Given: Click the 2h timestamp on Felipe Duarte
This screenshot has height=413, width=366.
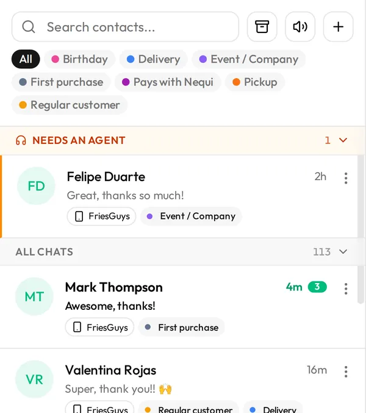Looking at the screenshot, I should tap(320, 176).
